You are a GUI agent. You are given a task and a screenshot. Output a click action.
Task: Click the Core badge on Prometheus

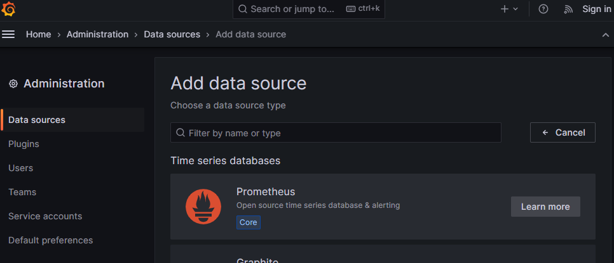coord(249,222)
